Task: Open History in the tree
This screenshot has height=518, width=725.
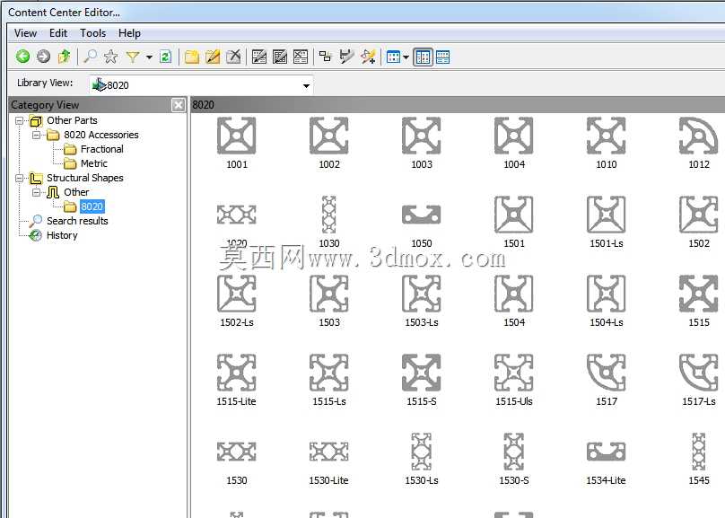Action: [62, 235]
